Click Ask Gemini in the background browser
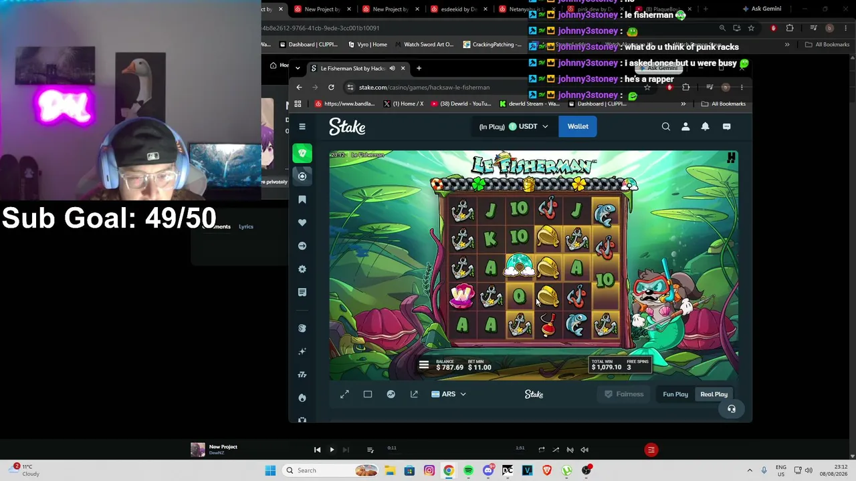This screenshot has width=856, height=481. (x=761, y=9)
